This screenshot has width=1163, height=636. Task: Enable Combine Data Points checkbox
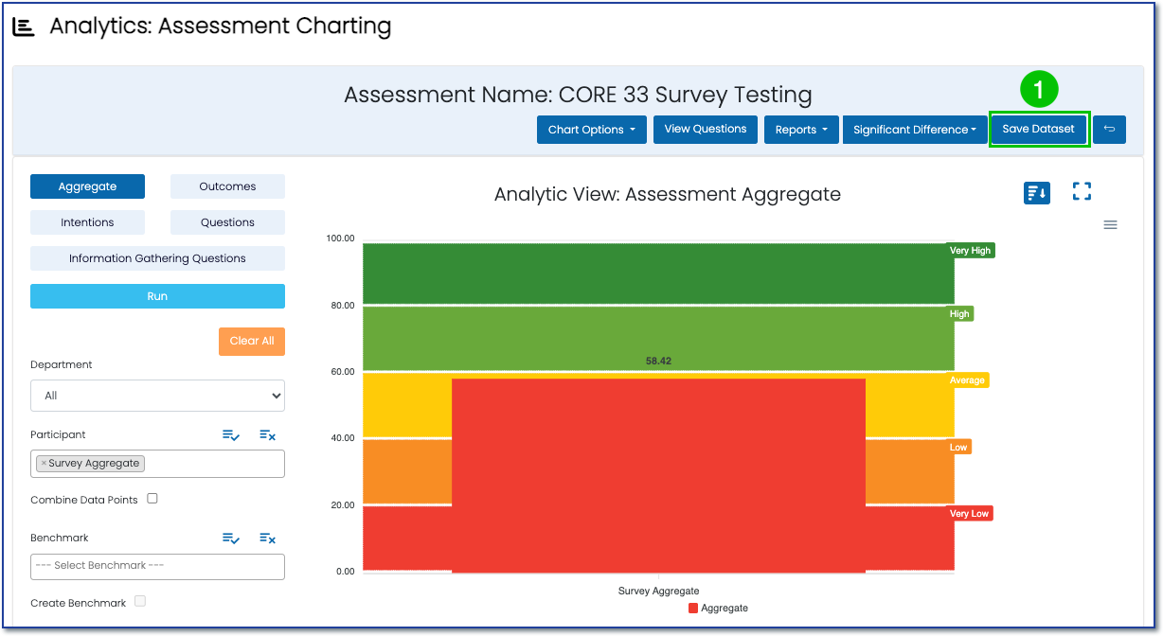[x=152, y=499]
